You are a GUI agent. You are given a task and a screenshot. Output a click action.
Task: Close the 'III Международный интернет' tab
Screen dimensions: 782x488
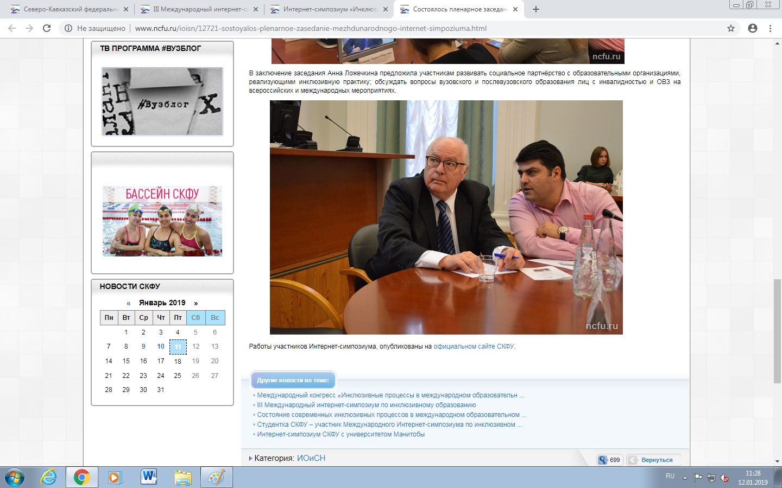pyautogui.click(x=256, y=9)
